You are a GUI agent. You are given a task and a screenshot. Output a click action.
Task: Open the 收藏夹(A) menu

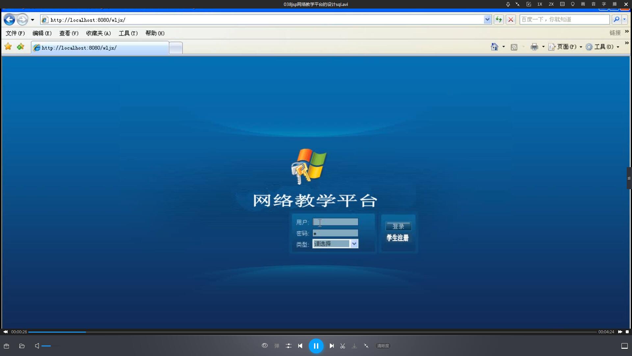click(x=98, y=33)
